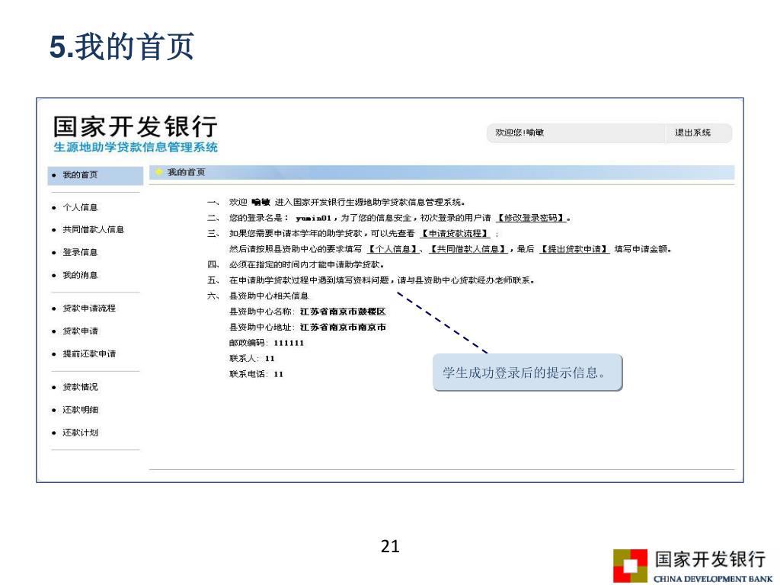
Task: Click slide title 5.我的首页
Action: (x=121, y=46)
